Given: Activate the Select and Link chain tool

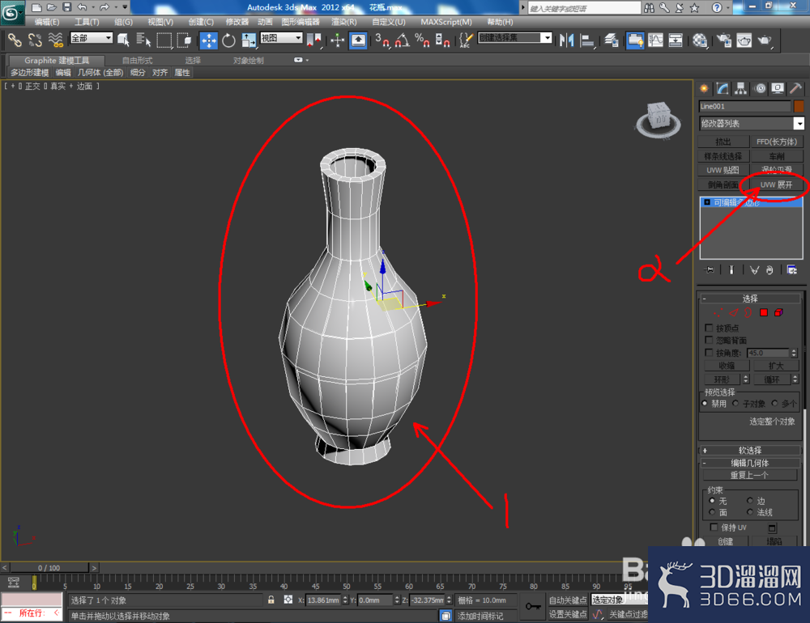Looking at the screenshot, I should pos(15,40).
